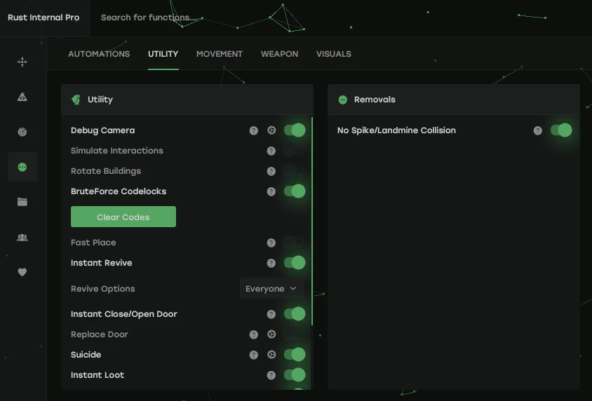Show help for Rotate Buildings
Viewport: 592px width, 401px height.
tap(271, 171)
